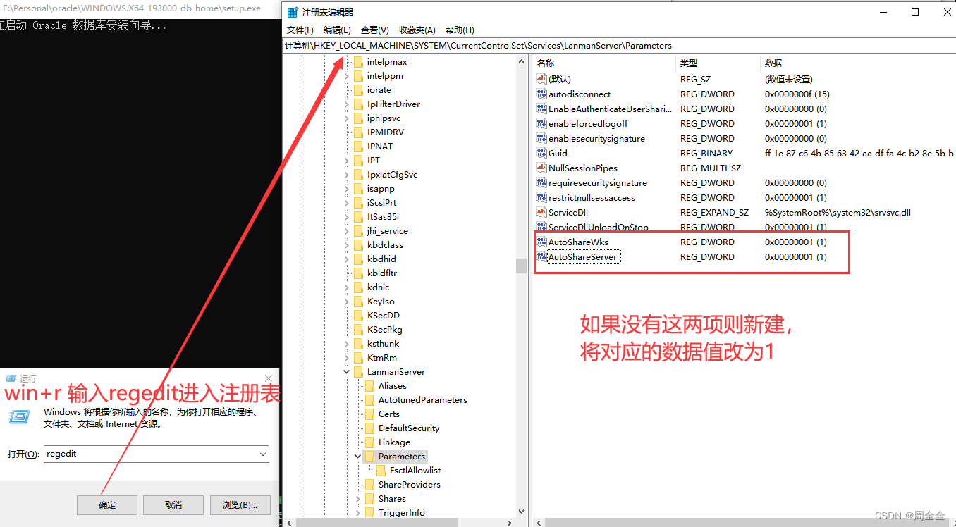Screen dimensions: 956x527
Task: Expand the Shares tree node
Action: pyautogui.click(x=357, y=499)
